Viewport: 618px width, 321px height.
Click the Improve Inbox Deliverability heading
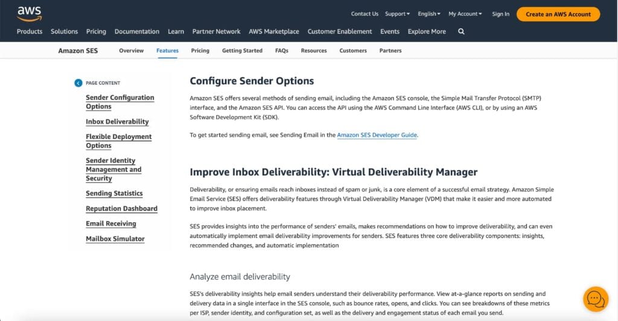[x=333, y=172]
